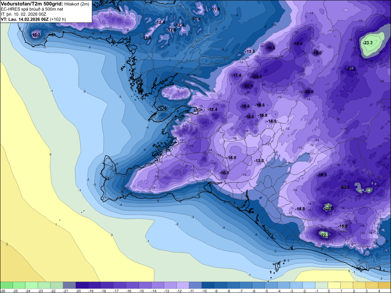The image size is (391, 293).
Task: Click the -11.9 temperature value
Action: pyautogui.click(x=215, y=9)
